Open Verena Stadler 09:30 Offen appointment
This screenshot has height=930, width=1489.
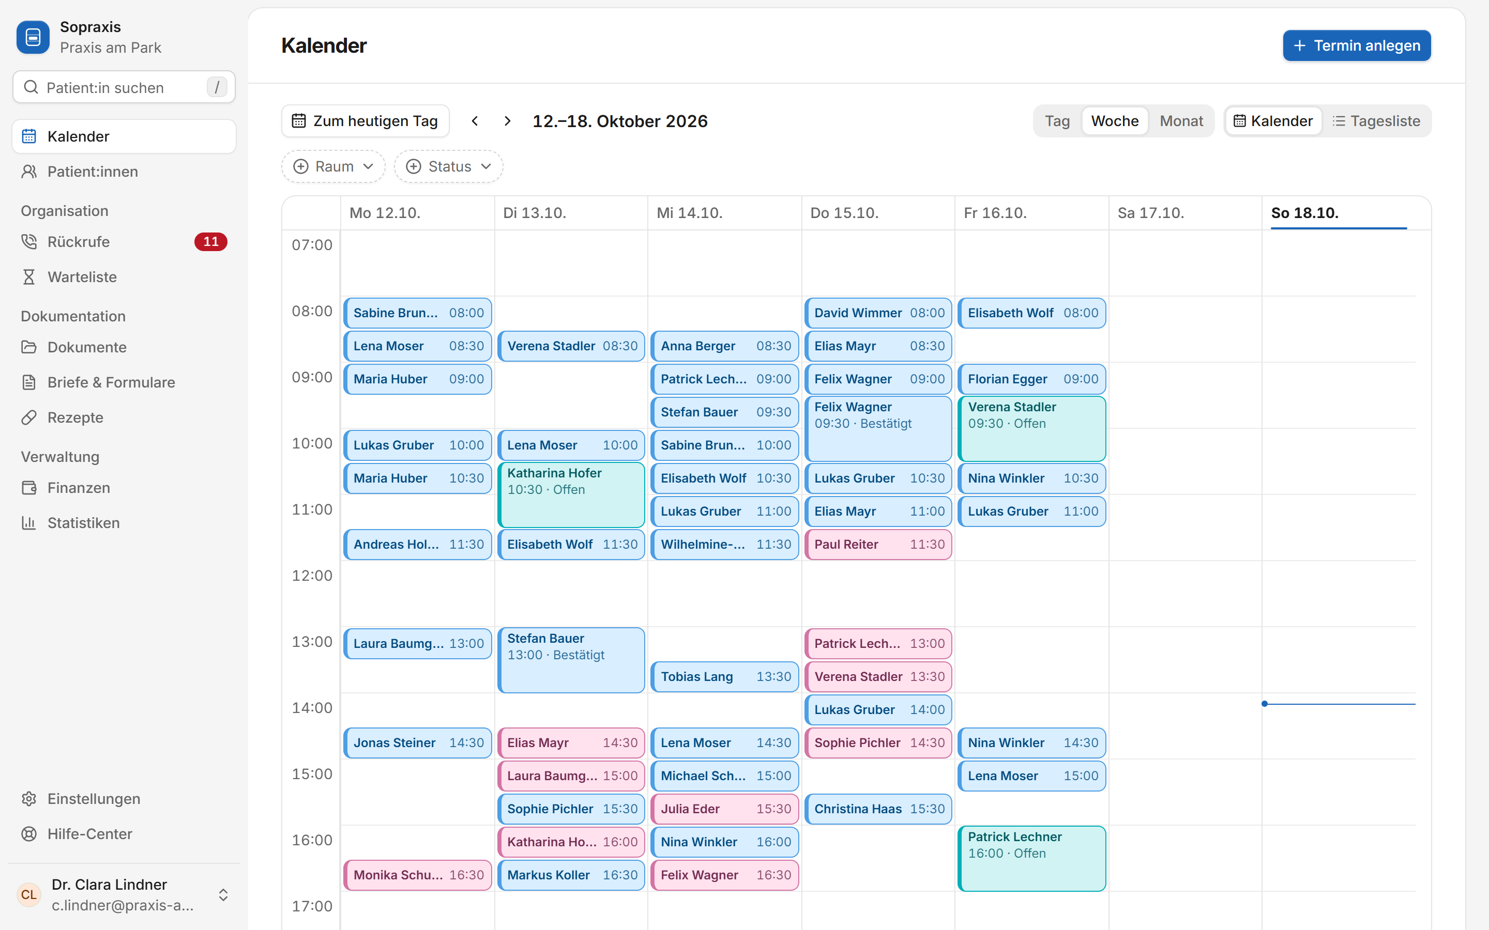tap(1031, 429)
